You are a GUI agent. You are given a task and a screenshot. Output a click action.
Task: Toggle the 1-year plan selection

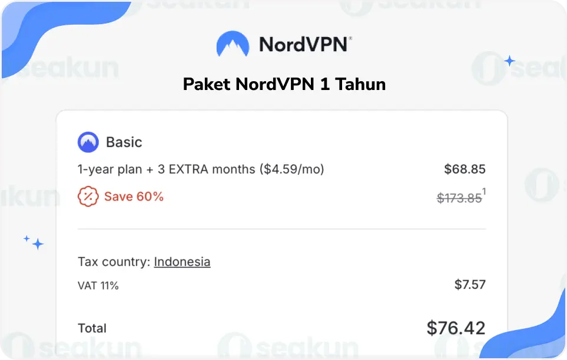click(200, 169)
